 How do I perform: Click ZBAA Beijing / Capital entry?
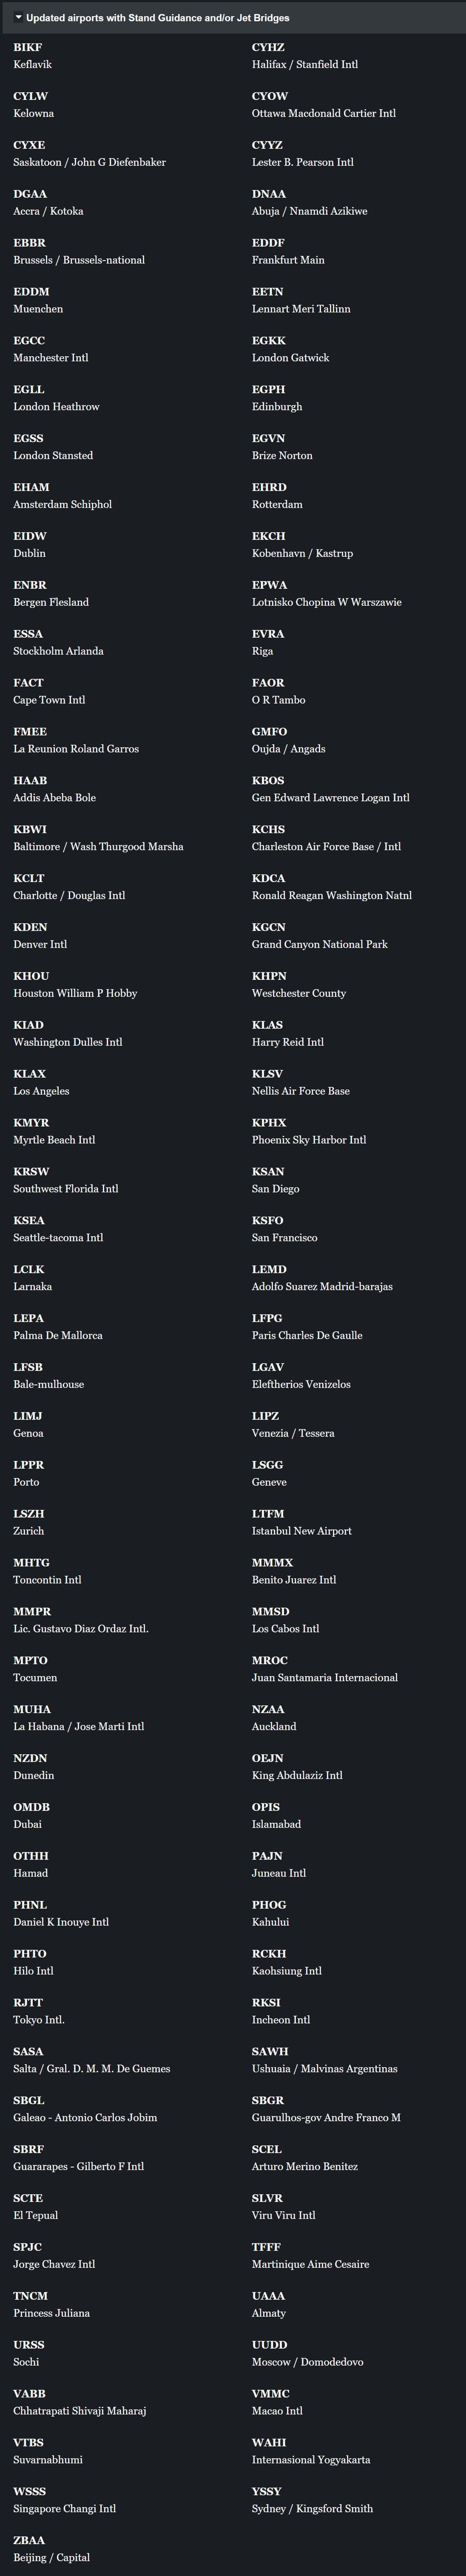(51, 2549)
